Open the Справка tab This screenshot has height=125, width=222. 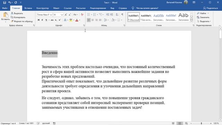pos(122,8)
